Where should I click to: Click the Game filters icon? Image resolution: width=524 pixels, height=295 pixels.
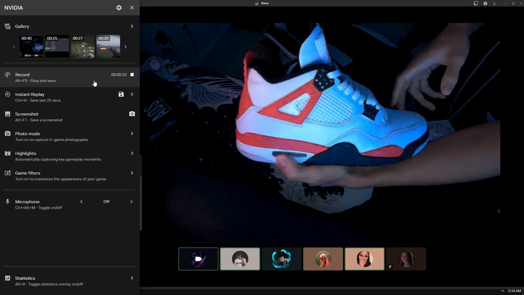point(7,173)
